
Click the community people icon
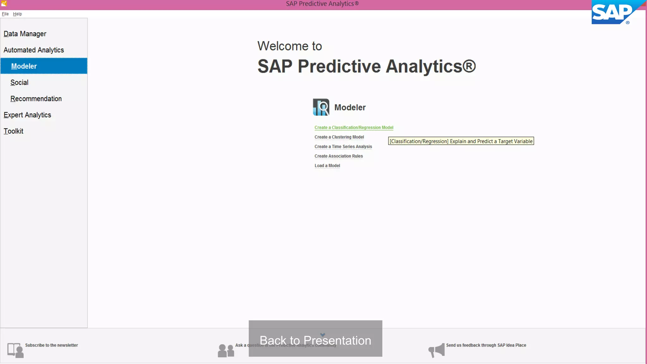[x=226, y=350]
